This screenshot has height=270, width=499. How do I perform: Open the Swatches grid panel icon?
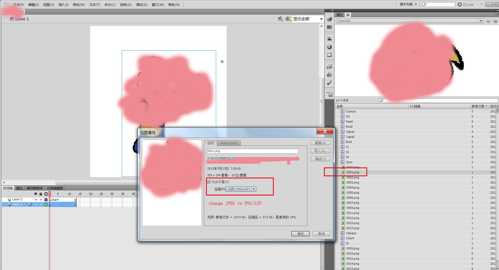click(330, 27)
